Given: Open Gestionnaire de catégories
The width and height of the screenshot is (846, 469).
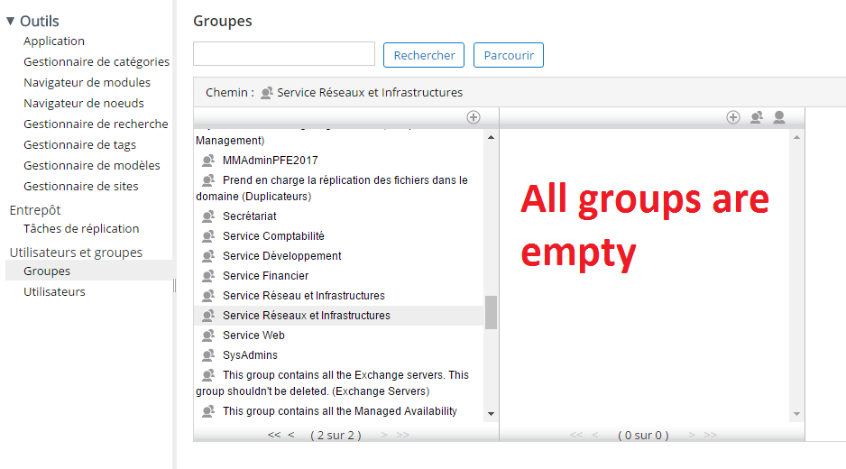Looking at the screenshot, I should pos(97,62).
